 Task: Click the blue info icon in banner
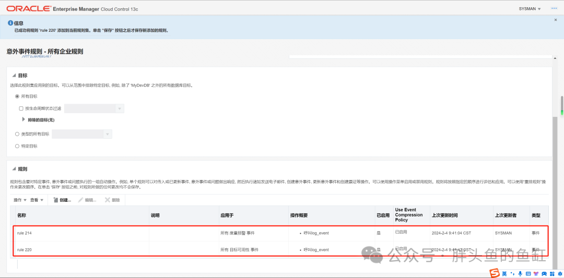[x=10, y=22]
